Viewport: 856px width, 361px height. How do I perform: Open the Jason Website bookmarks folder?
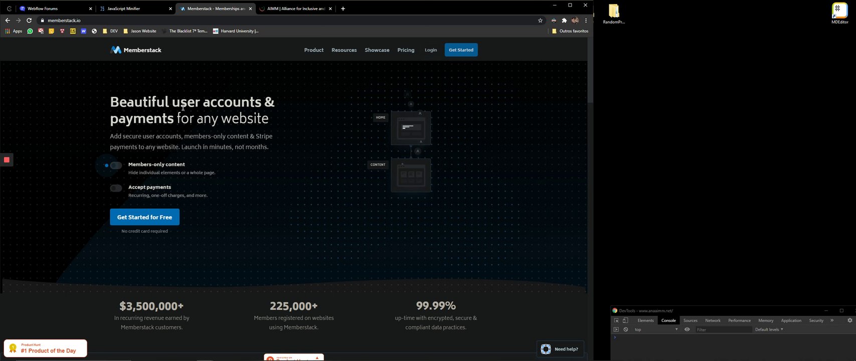[x=140, y=31]
